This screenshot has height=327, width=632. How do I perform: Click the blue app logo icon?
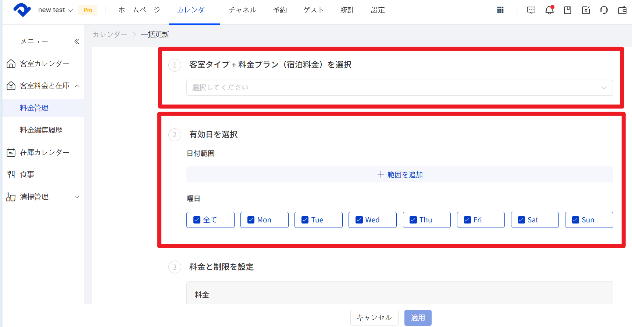pos(22,10)
